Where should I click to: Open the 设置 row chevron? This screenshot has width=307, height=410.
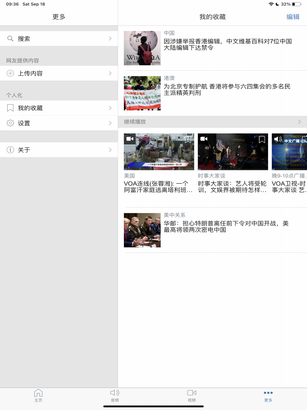click(x=110, y=123)
